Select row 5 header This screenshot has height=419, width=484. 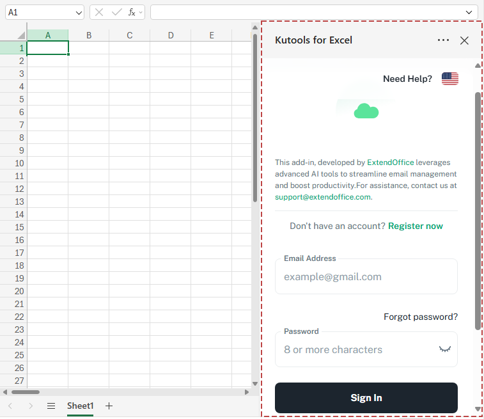pos(13,99)
